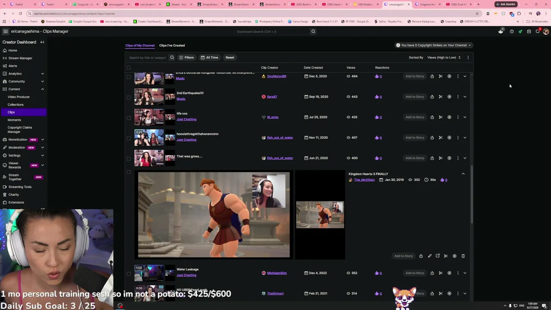Open the inbox mail icon in header
Image resolution: width=551 pixels, height=310 pixels.
pos(529,31)
